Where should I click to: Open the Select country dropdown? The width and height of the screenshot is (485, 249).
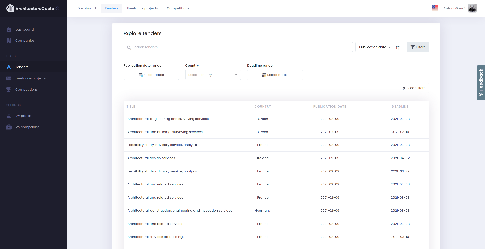pyautogui.click(x=213, y=75)
